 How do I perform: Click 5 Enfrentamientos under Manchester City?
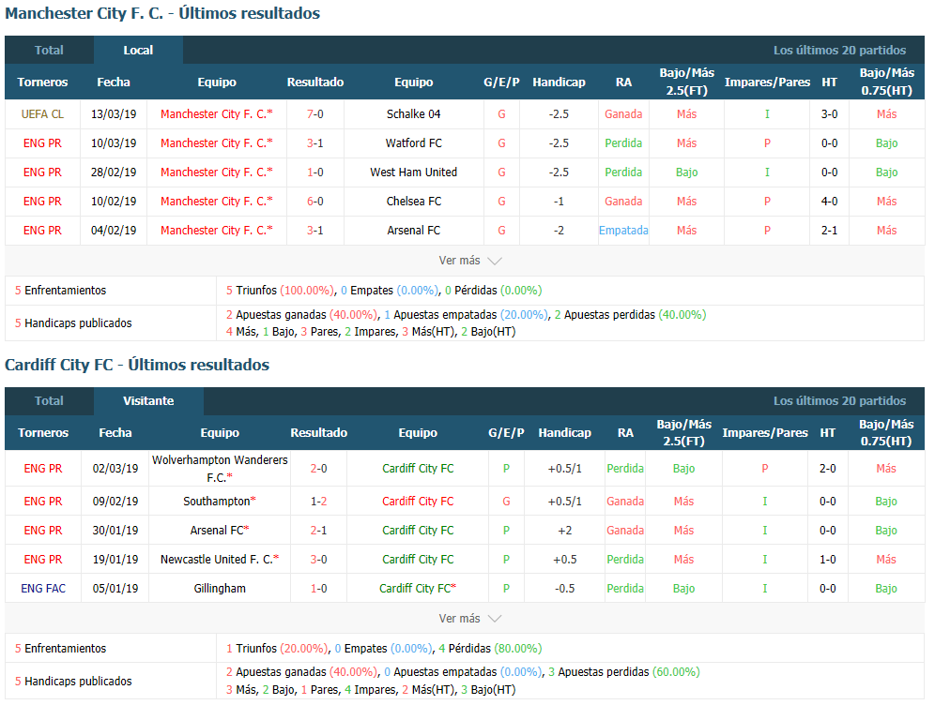tap(60, 291)
